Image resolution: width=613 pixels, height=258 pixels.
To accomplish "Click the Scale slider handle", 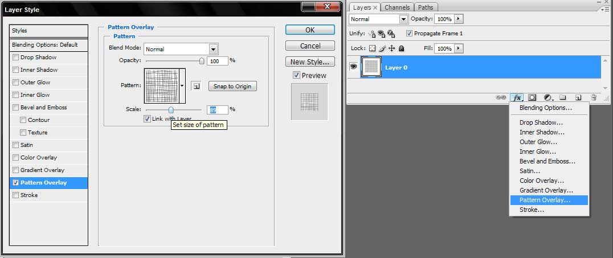I will (170, 109).
